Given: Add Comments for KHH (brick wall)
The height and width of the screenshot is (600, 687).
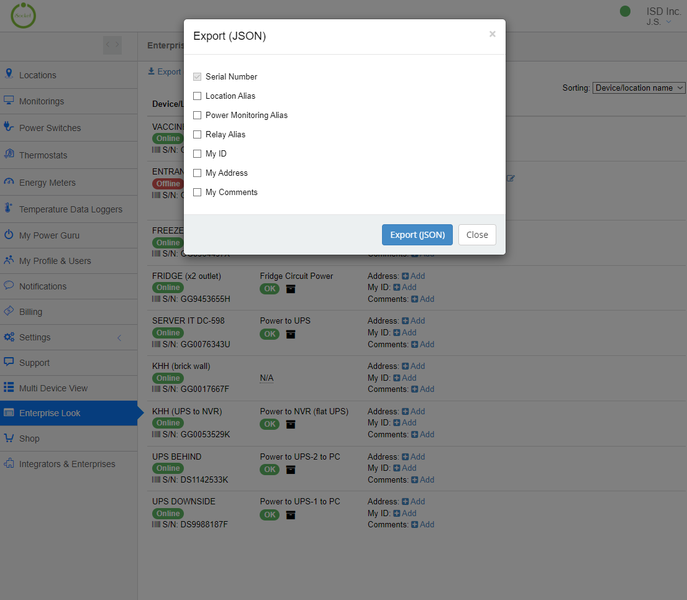Looking at the screenshot, I should tap(423, 389).
